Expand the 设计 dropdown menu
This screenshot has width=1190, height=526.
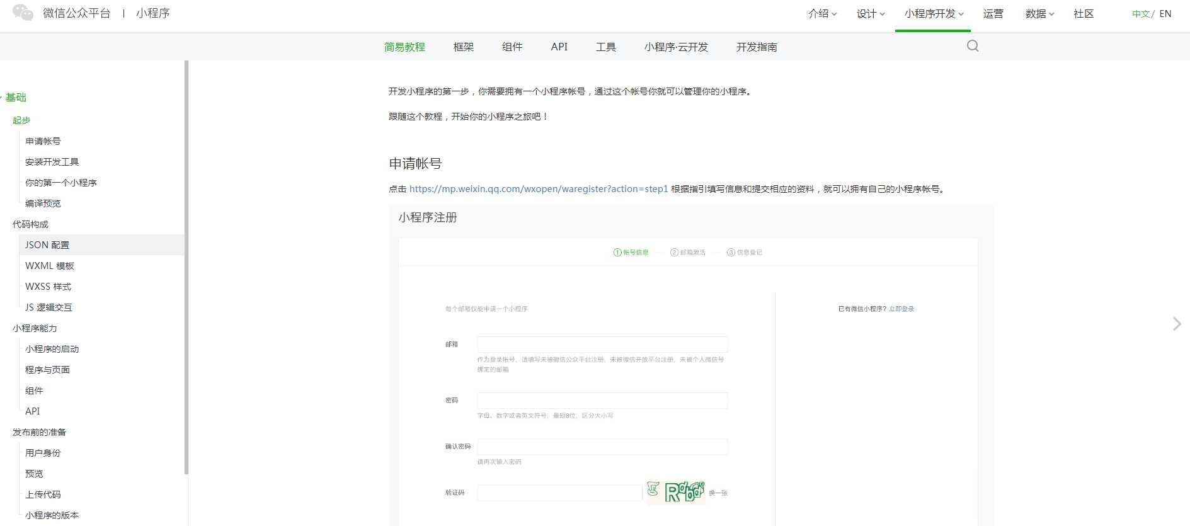[x=871, y=14]
